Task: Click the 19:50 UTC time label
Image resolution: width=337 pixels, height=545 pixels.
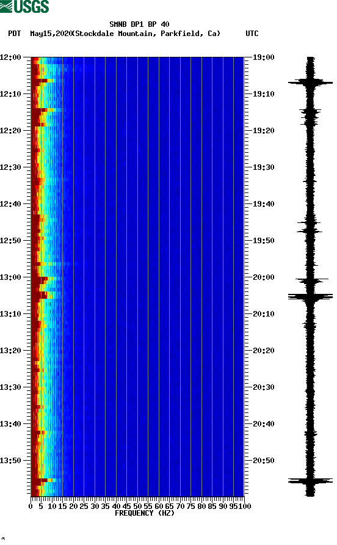Action: tap(263, 241)
